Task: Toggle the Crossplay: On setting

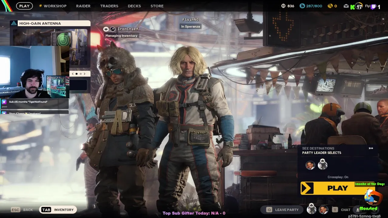Action: pos(338,177)
